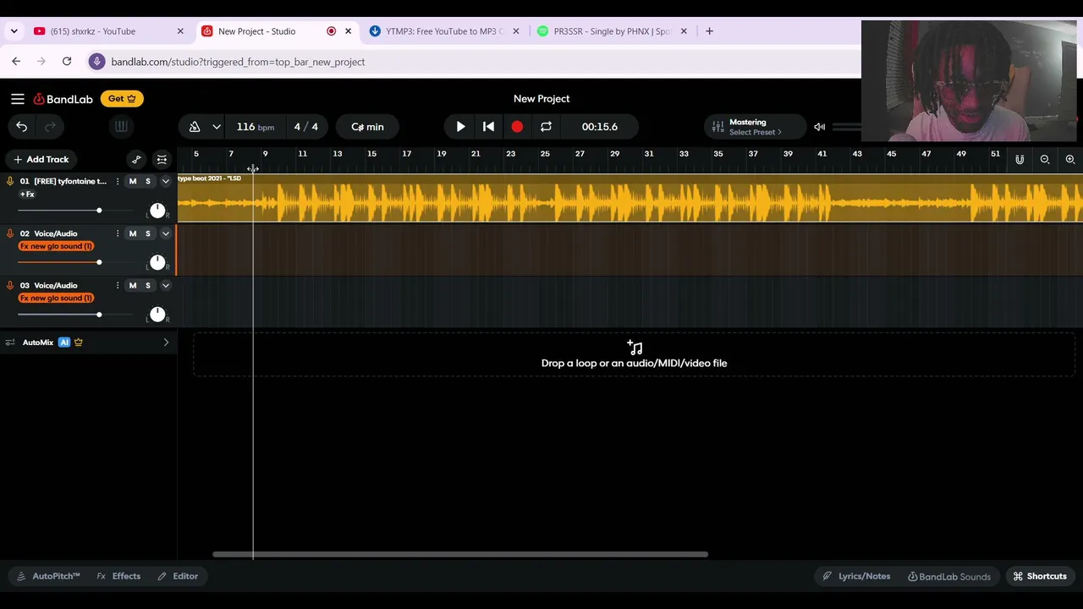Return playhead to start
This screenshot has width=1083, height=609.
tap(488, 127)
